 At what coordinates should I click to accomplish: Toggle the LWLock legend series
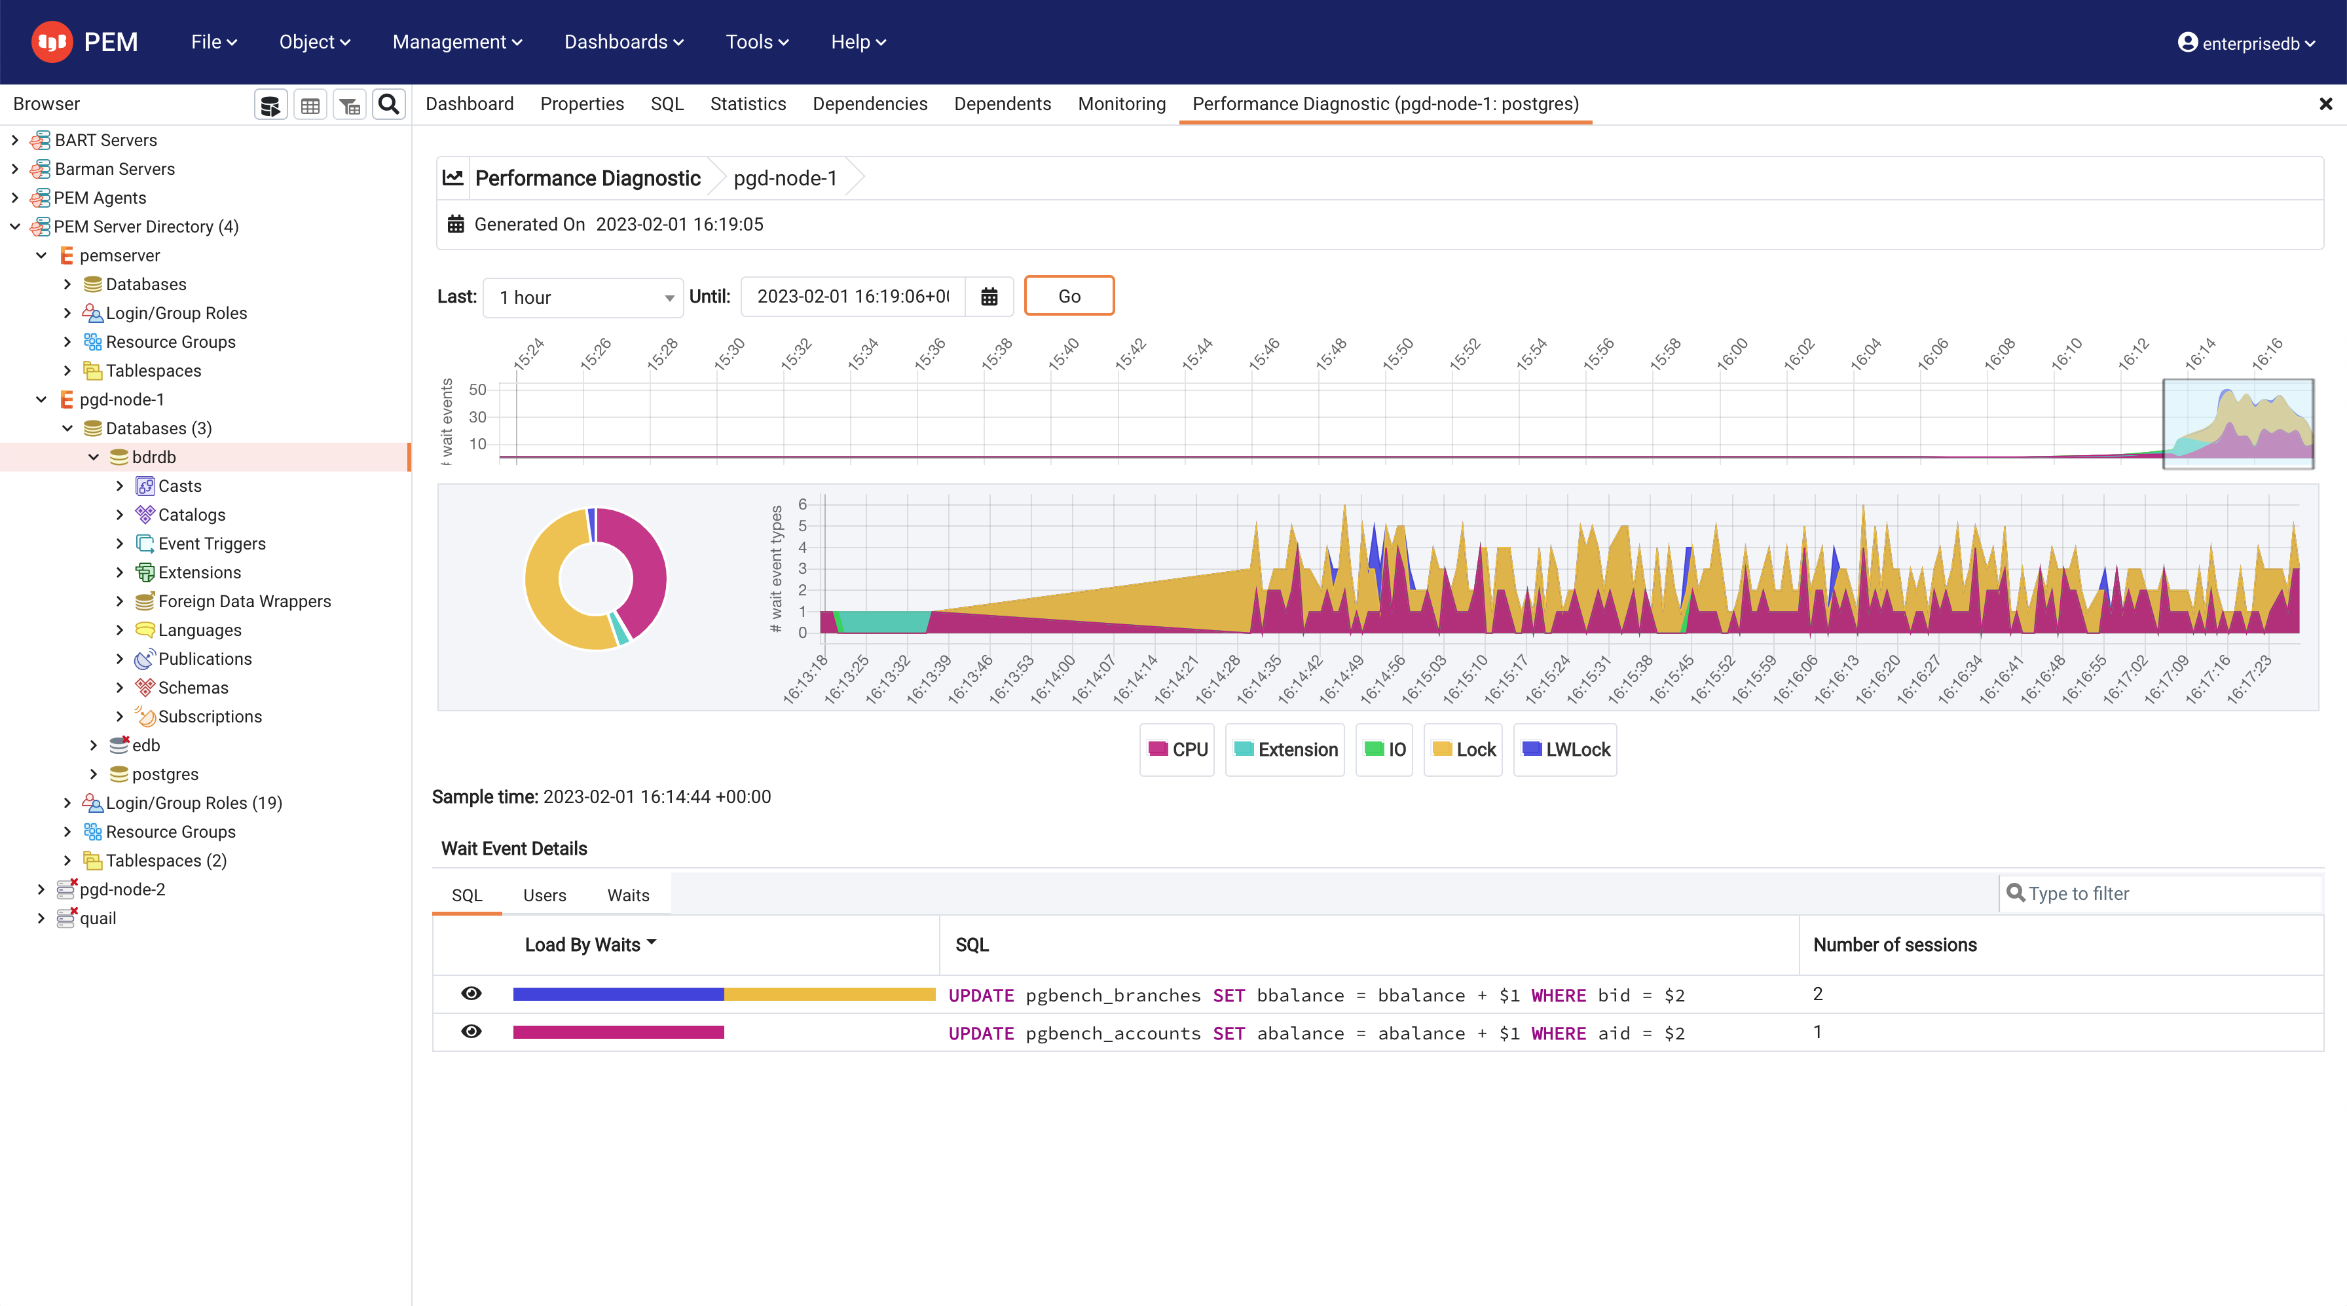(x=1565, y=749)
